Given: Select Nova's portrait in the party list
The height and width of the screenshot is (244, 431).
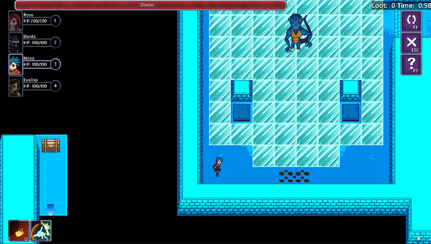Looking at the screenshot, I should click(x=15, y=64).
